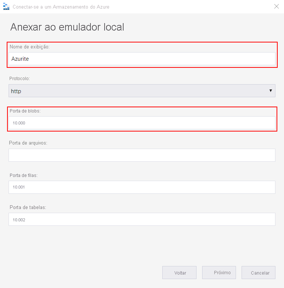Viewport: 284px width, 288px height.
Task: Open the Protocolo dropdown arrow
Action: [x=271, y=91]
